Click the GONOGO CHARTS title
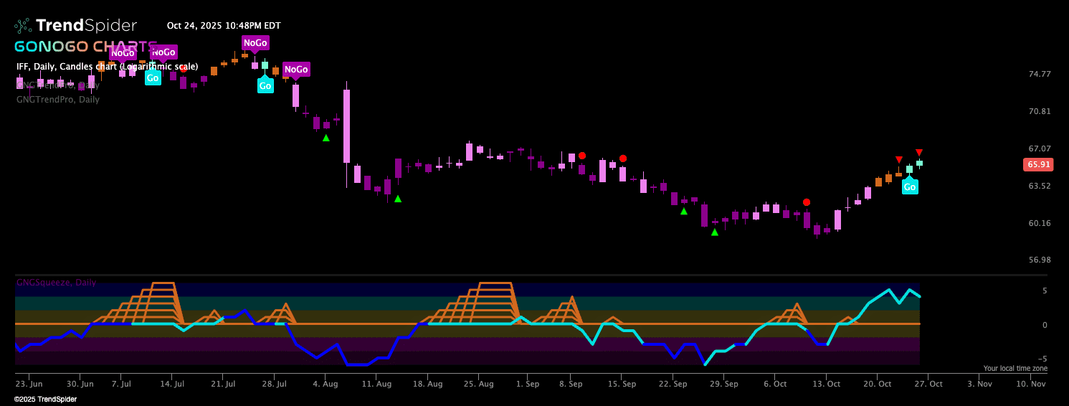The height and width of the screenshot is (406, 1069). click(85, 47)
